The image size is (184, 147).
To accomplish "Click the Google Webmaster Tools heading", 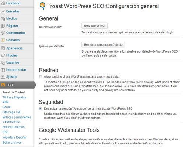I will point(69,130).
